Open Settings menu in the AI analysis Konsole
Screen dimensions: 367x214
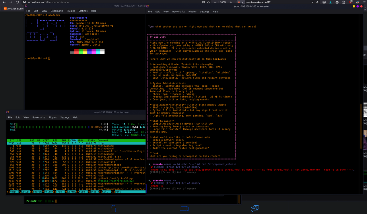point(205,11)
